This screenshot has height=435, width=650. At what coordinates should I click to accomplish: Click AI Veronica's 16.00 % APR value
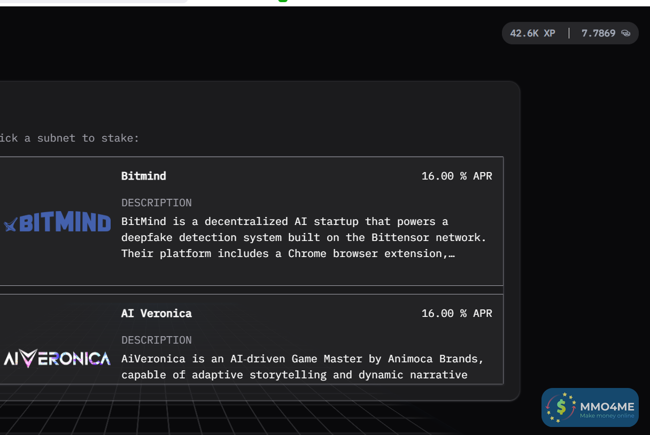pyautogui.click(x=456, y=313)
